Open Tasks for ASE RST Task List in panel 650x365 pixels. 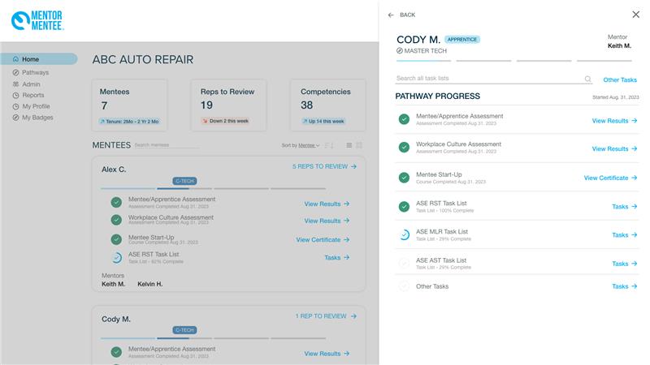tap(624, 207)
